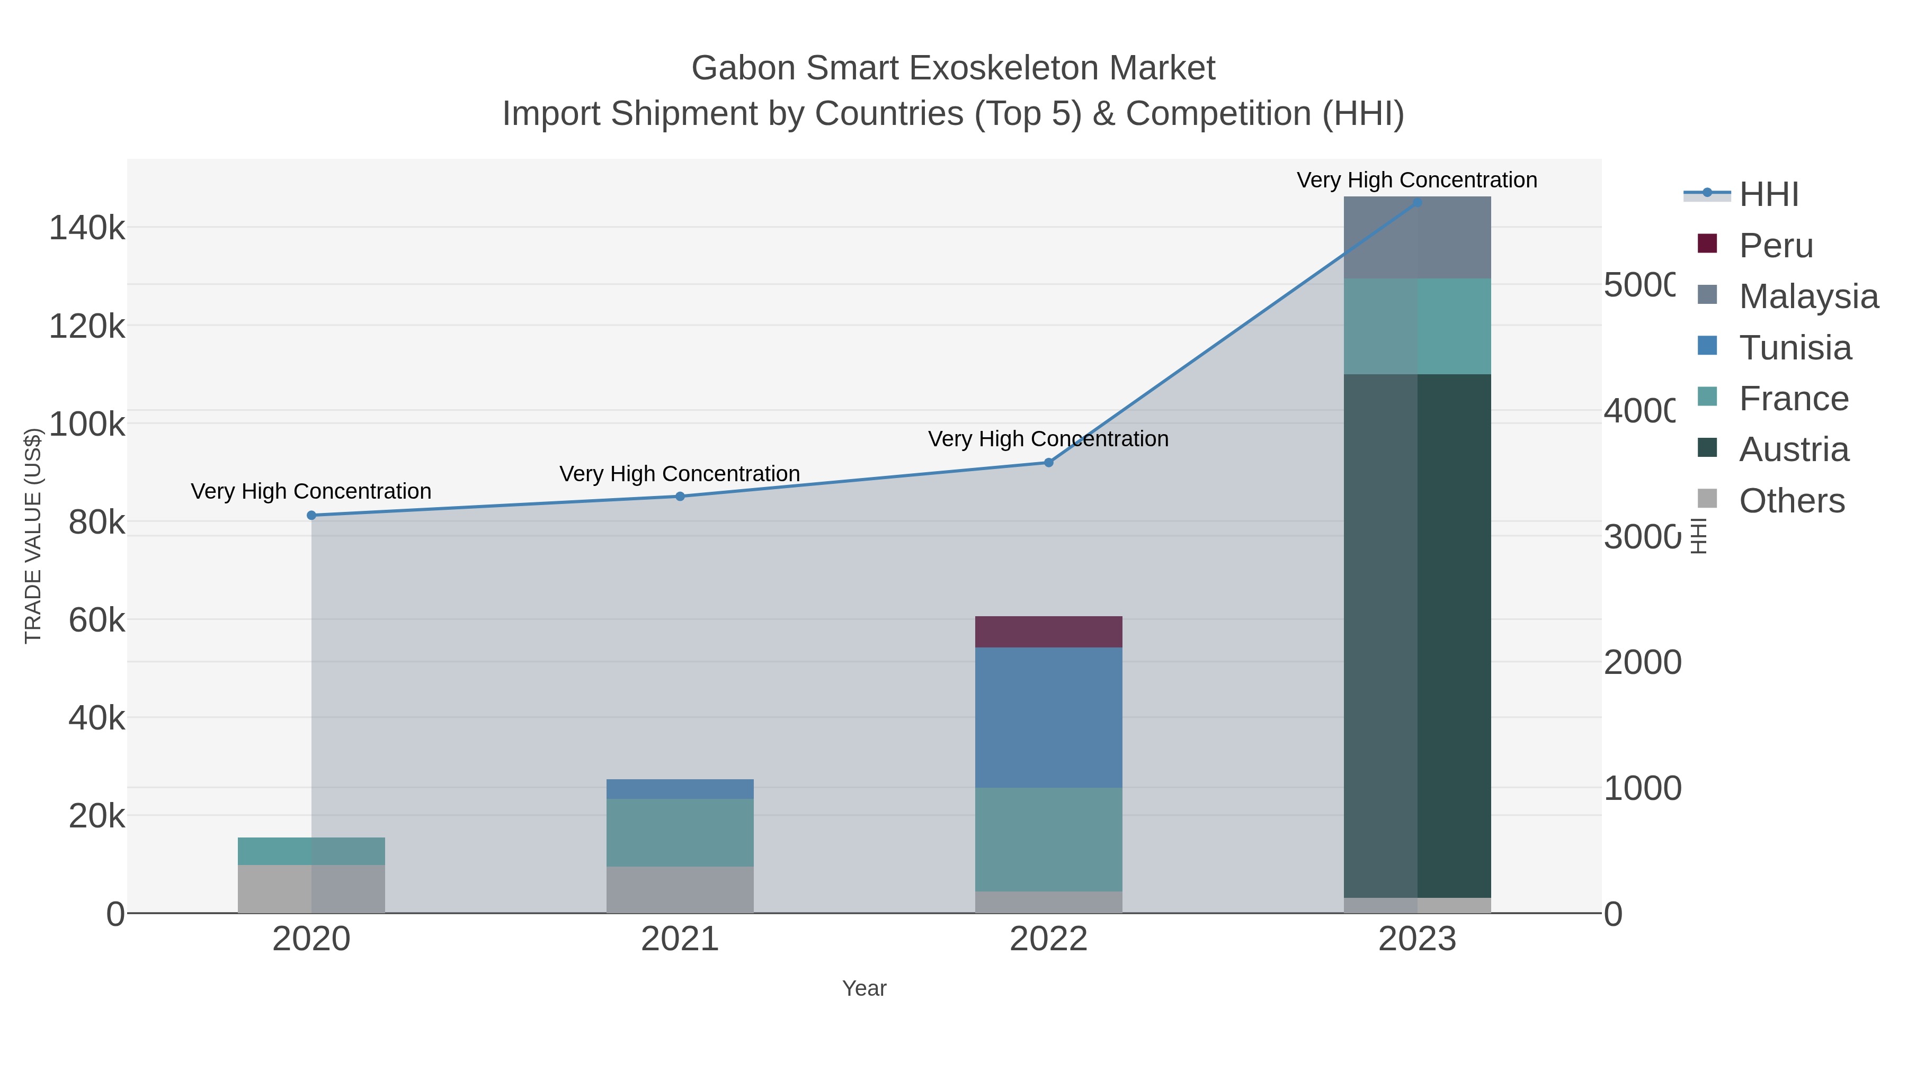Click the Malaysia segment of 2023 bar
The height and width of the screenshot is (1072, 1907).
pos(1417,238)
